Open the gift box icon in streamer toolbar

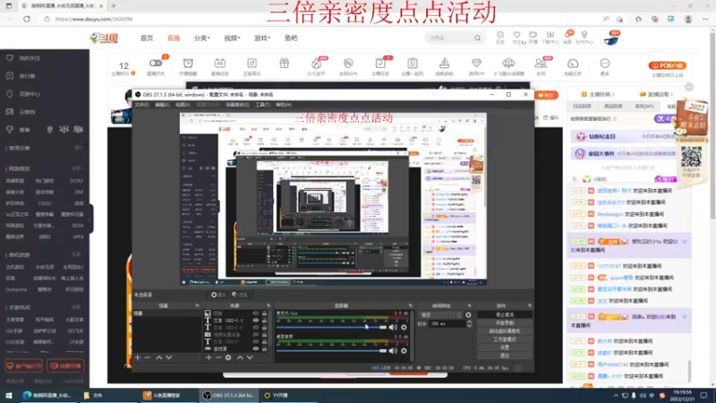[284, 63]
